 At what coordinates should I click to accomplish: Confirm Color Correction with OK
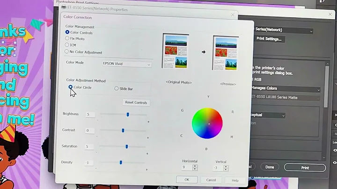pyautogui.click(x=187, y=180)
